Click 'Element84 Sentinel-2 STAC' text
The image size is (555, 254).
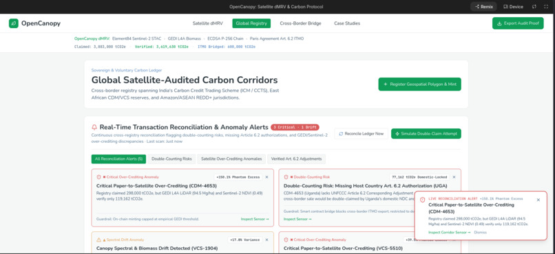tap(136, 38)
